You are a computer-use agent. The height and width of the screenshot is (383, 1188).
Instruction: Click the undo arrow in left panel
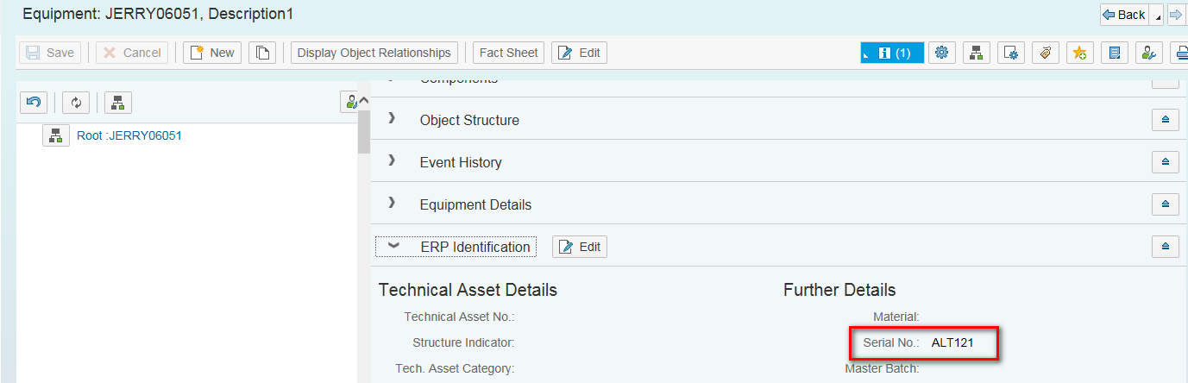point(34,103)
